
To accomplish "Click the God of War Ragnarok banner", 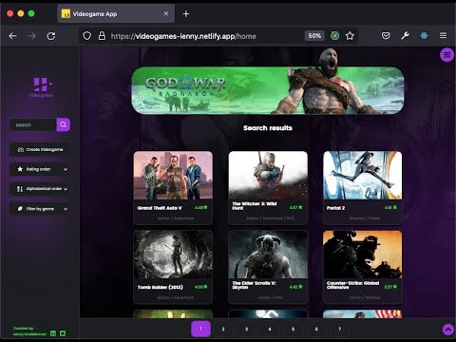I will point(268,90).
